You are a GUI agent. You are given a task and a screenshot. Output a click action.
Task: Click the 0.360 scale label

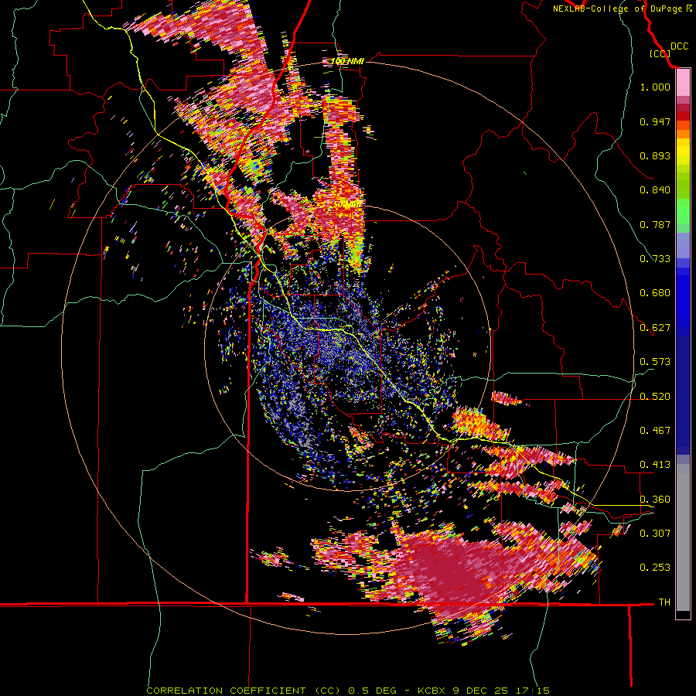[x=655, y=500]
